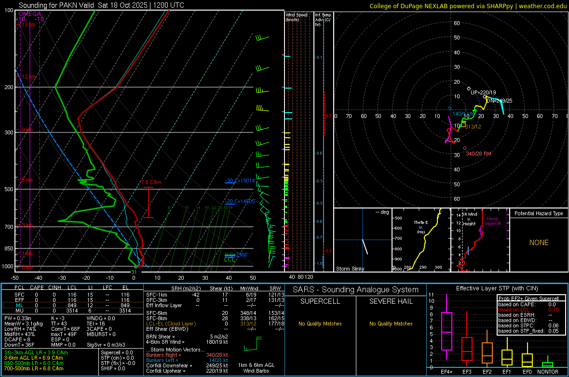Click the orange '313/12' hodograph label
Viewport: 569px width, 377px height.
pyautogui.click(x=473, y=127)
